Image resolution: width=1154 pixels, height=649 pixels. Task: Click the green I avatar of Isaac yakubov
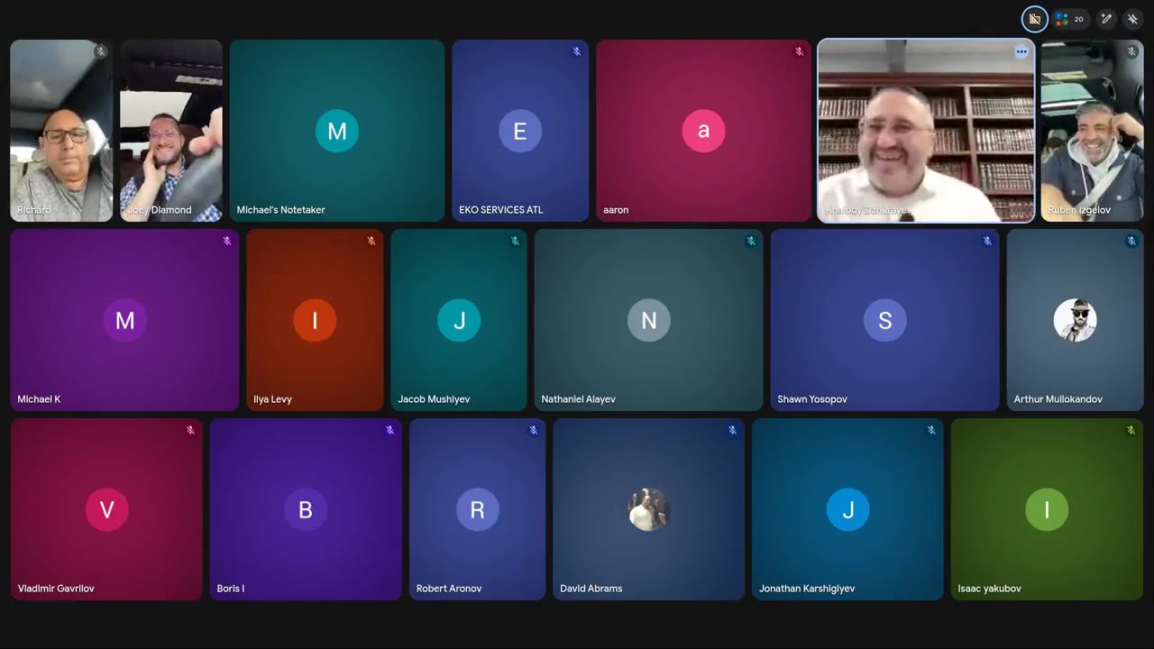tap(1047, 510)
